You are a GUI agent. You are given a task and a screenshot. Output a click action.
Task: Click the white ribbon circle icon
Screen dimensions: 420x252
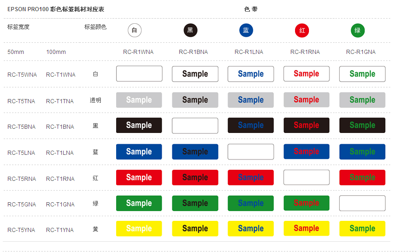click(135, 31)
